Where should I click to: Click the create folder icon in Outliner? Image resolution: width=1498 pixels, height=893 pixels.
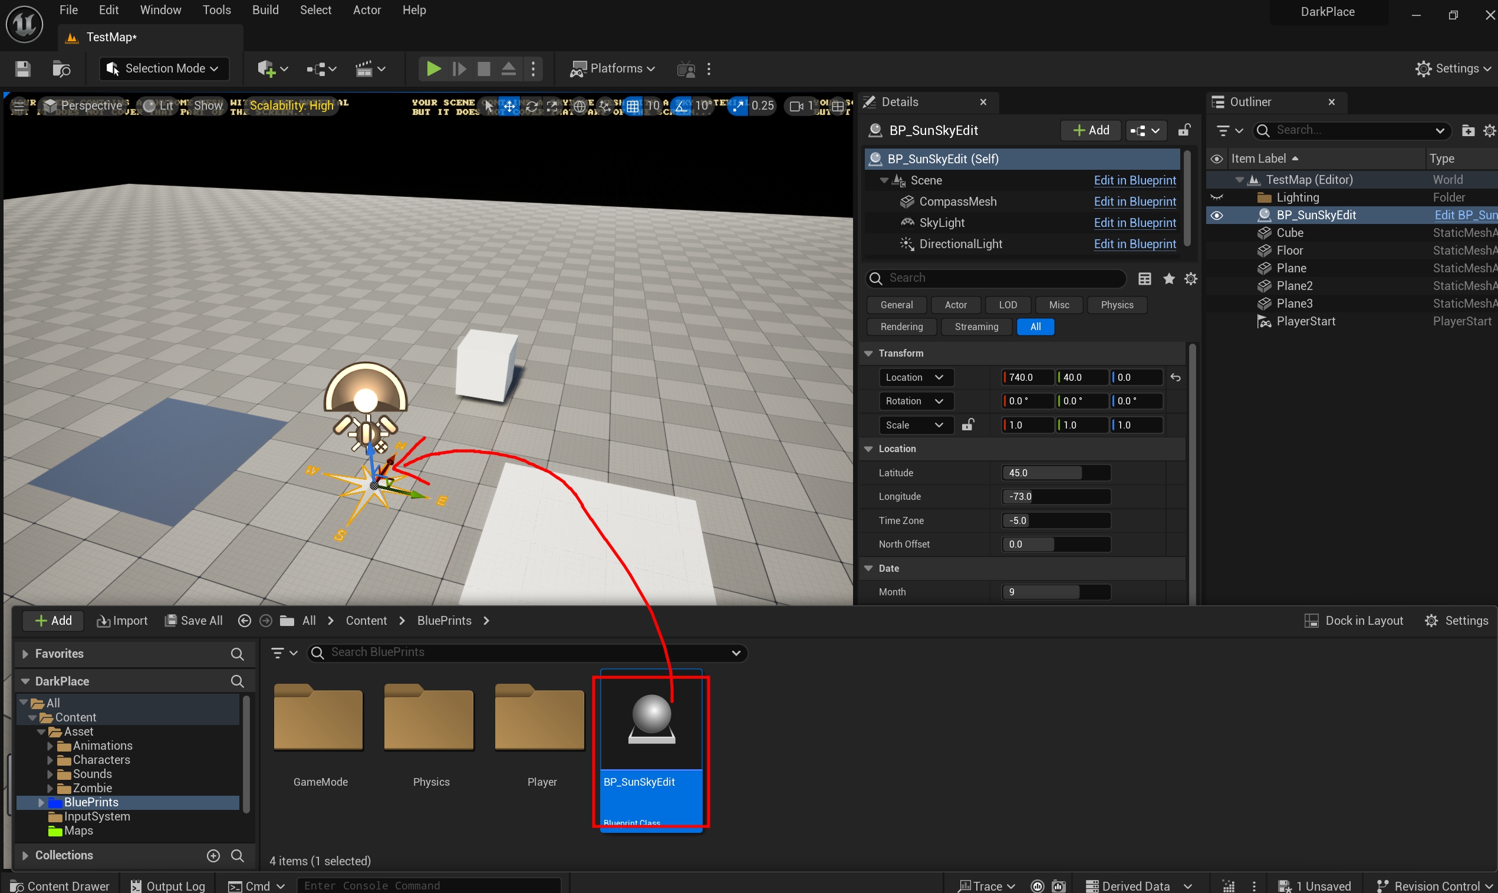point(1468,131)
